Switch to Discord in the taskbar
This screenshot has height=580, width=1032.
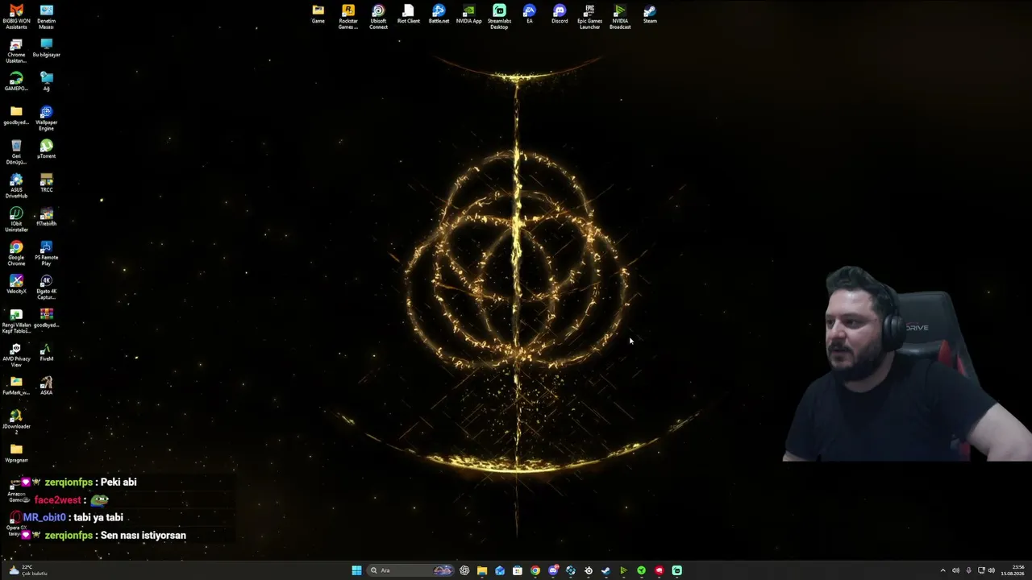point(553,570)
